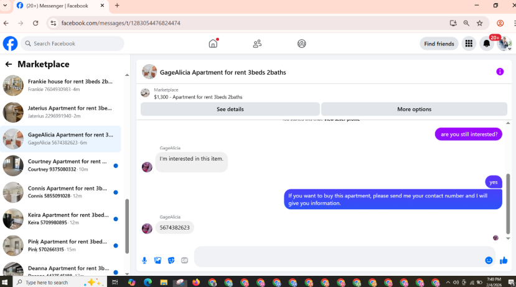Bookmark this page with the star icon
Viewport: 516px width, 287px height.
[x=479, y=23]
